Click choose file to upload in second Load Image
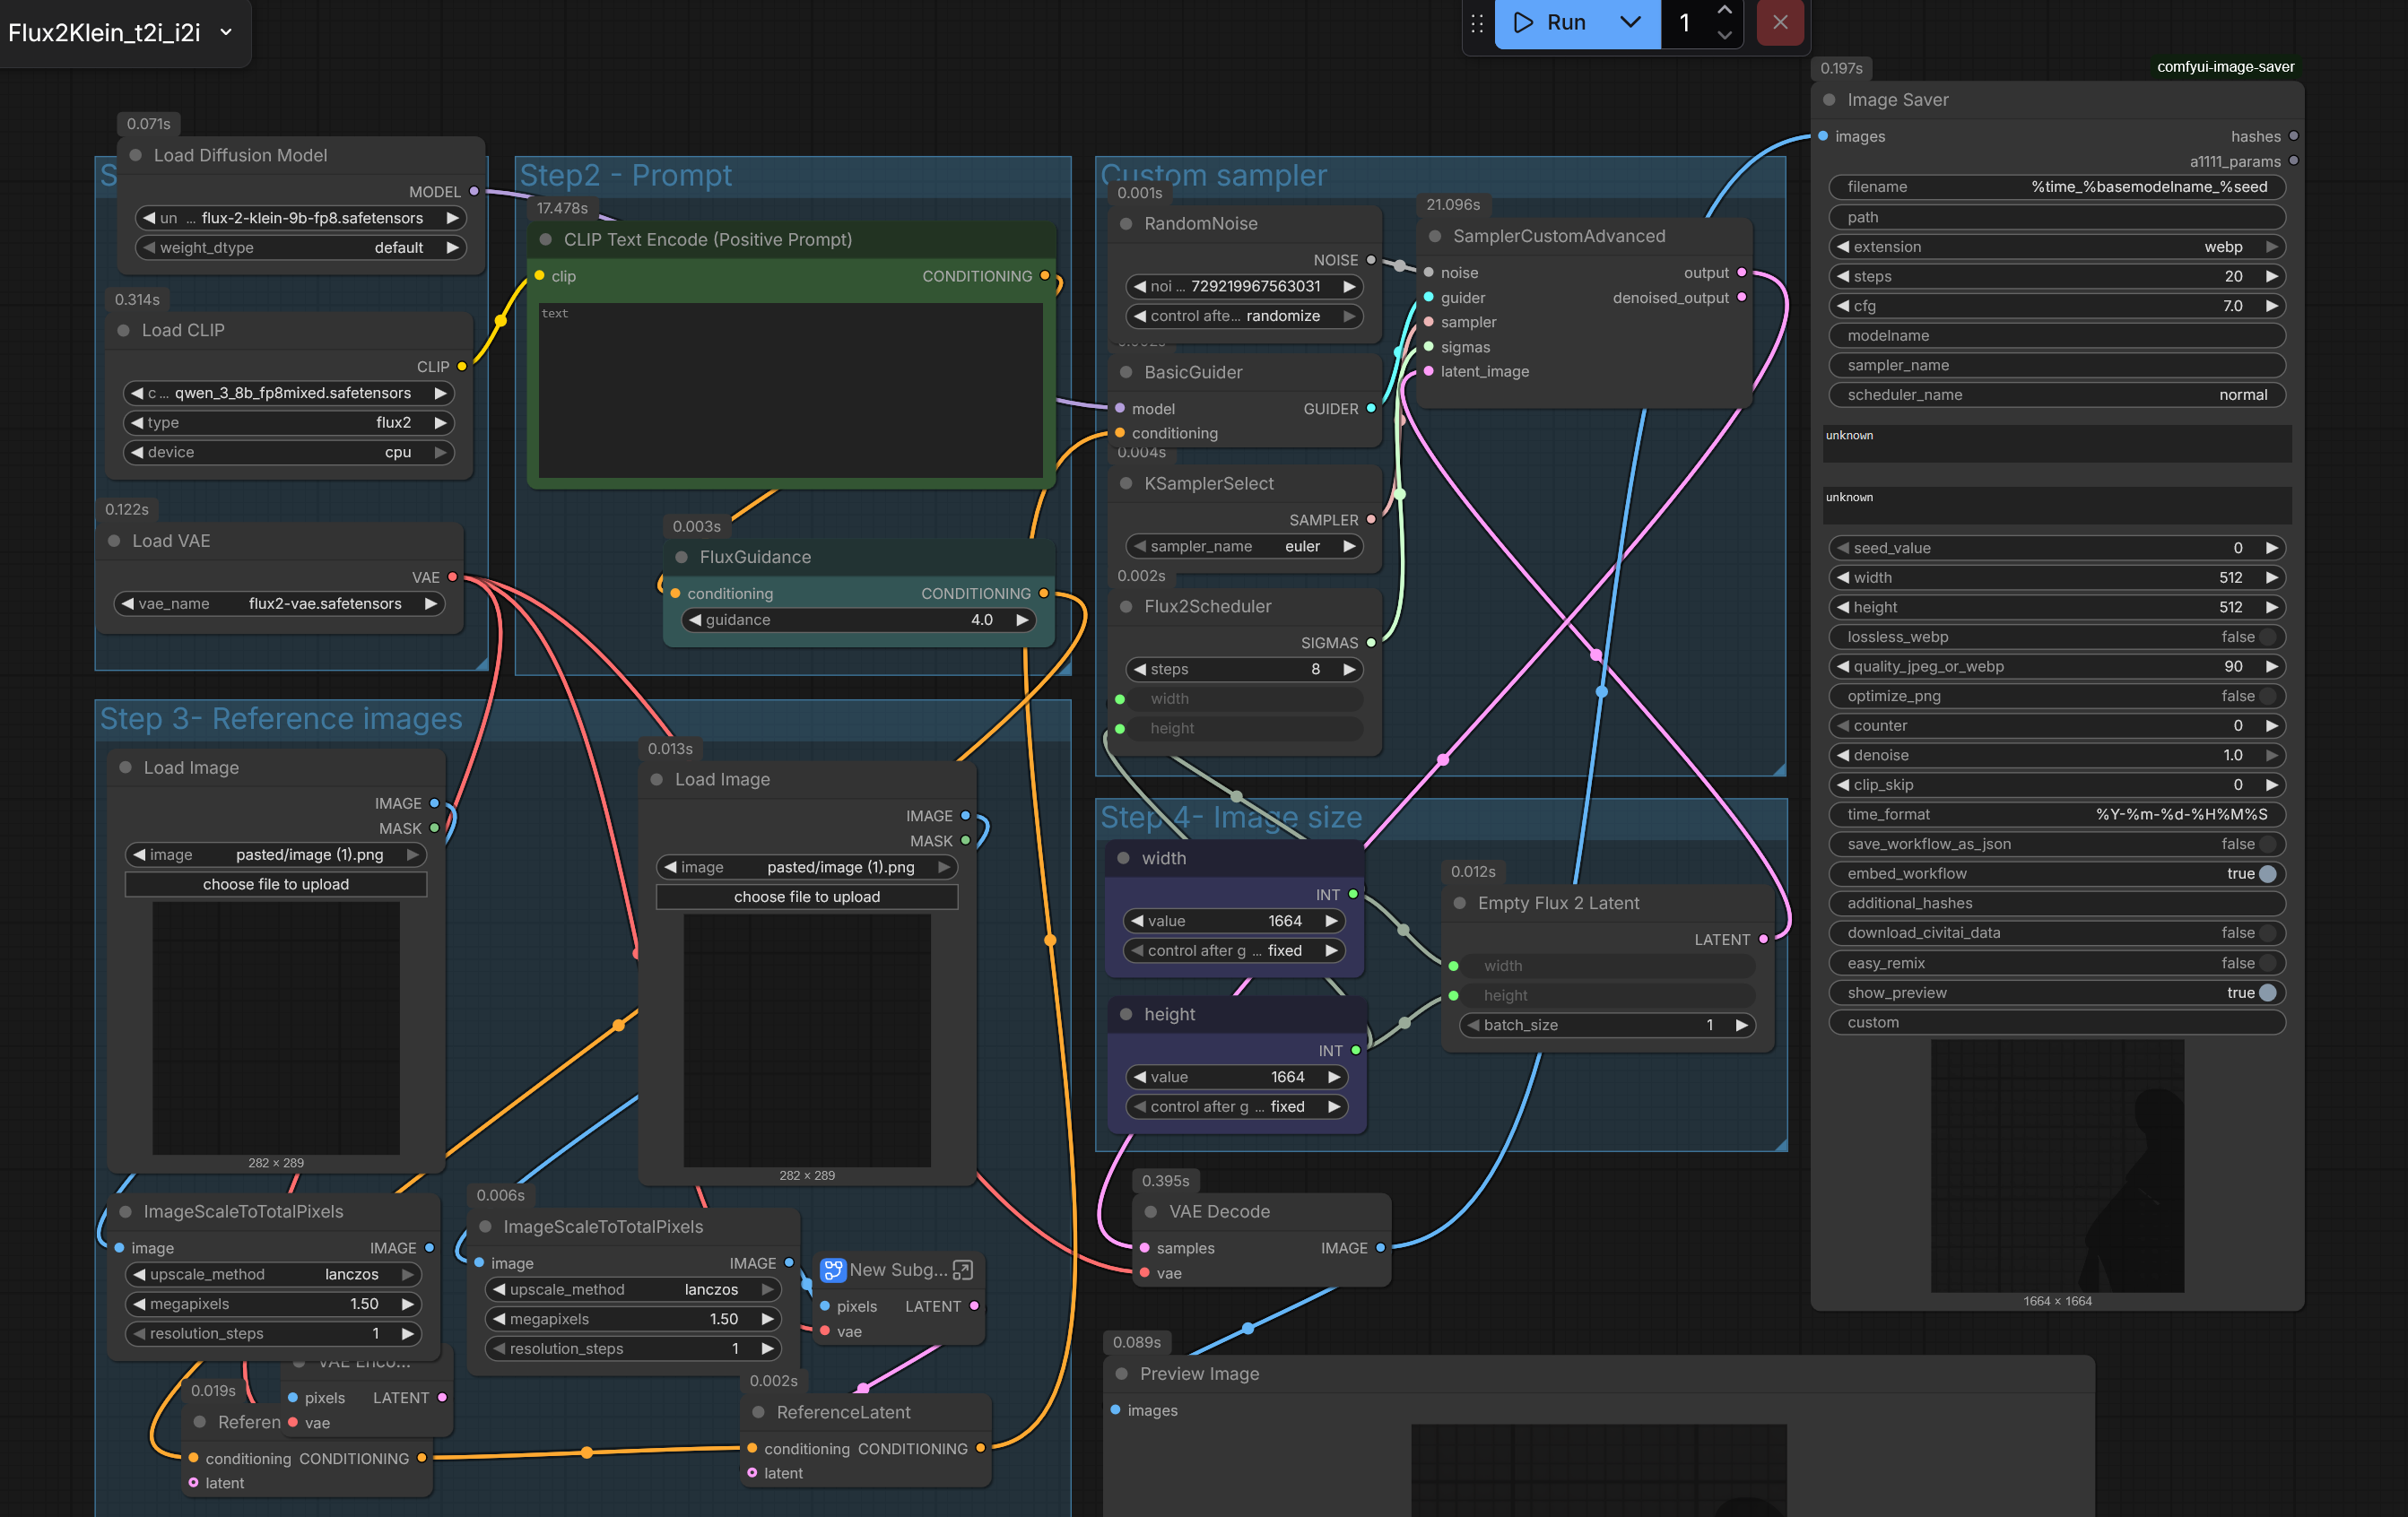The height and width of the screenshot is (1517, 2408). [x=807, y=897]
